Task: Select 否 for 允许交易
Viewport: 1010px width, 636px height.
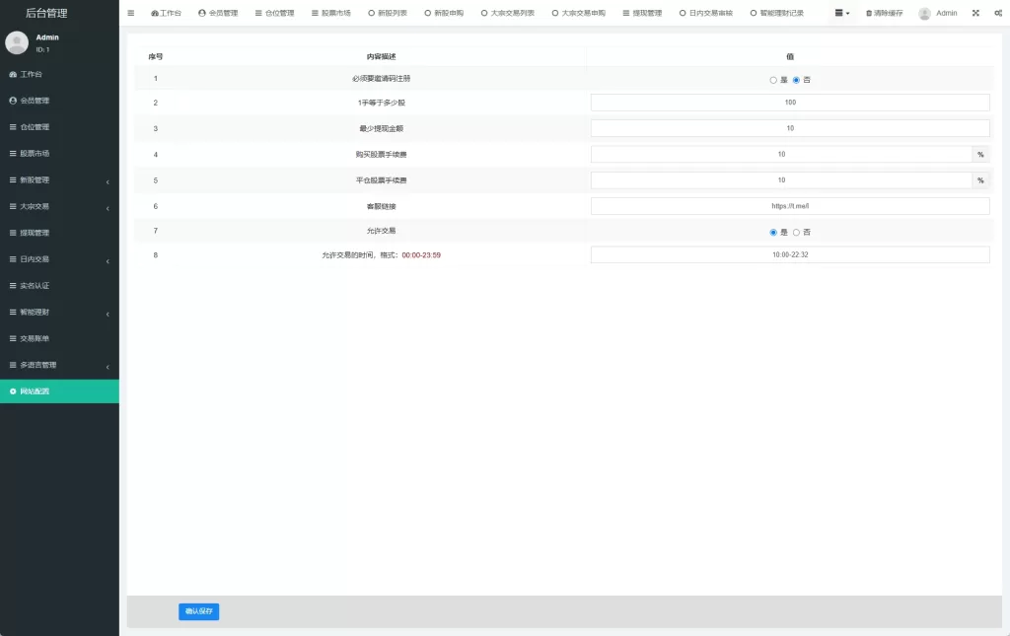Action: pos(796,233)
